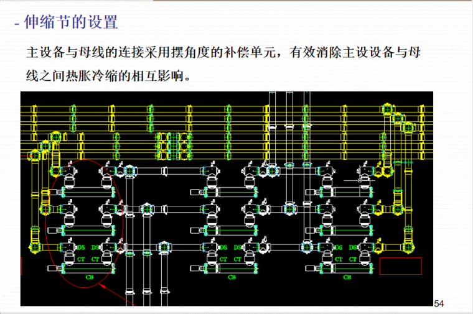Select the dash before the slide title
This screenshot has width=473, height=314.
[17, 24]
